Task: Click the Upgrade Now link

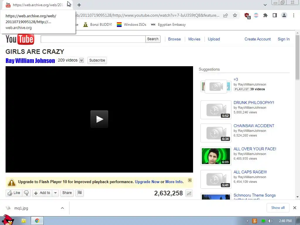Action: point(147,182)
